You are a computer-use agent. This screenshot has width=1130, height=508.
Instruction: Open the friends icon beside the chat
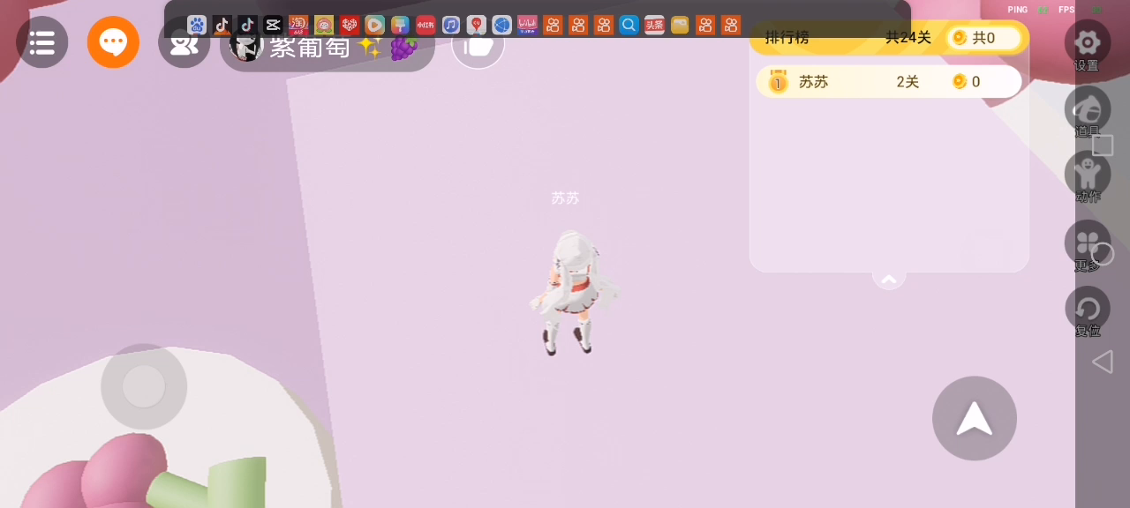(184, 44)
